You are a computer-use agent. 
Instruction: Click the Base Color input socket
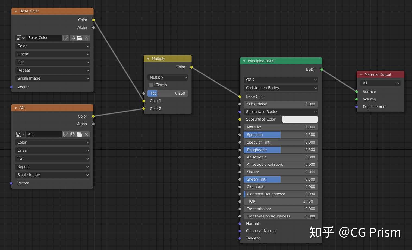(x=240, y=97)
